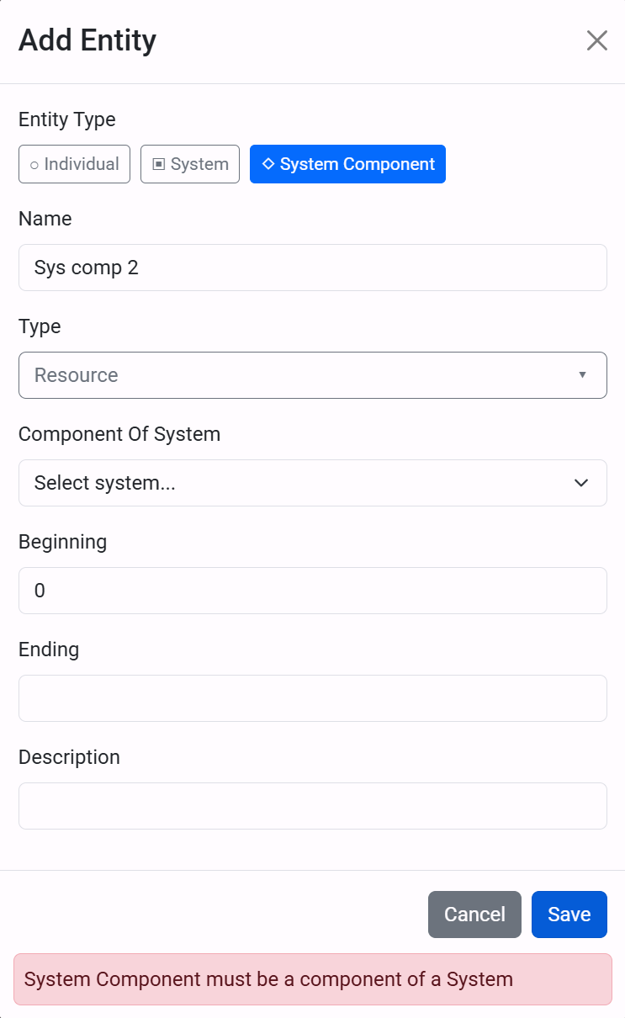Click the Beginning field containing 0
Image resolution: width=625 pixels, height=1018 pixels.
click(x=312, y=591)
